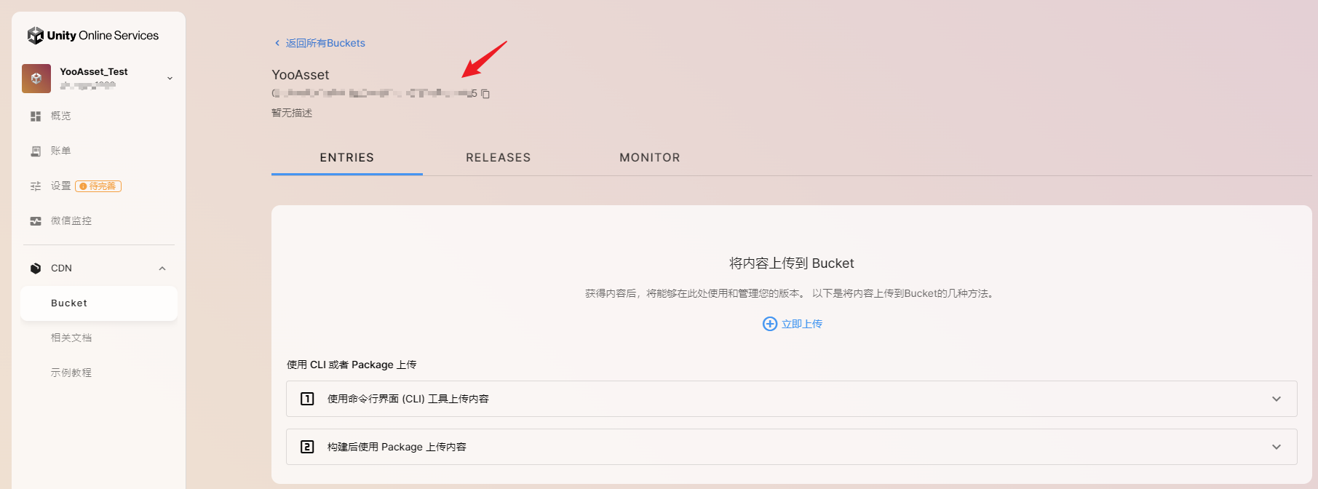Collapse the CDN section chevron
Image resolution: width=1318 pixels, height=489 pixels.
click(x=162, y=269)
